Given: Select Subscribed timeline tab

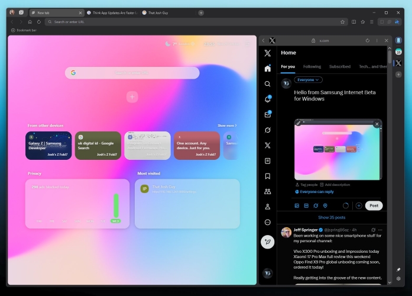Looking at the screenshot, I should pyautogui.click(x=340, y=66).
